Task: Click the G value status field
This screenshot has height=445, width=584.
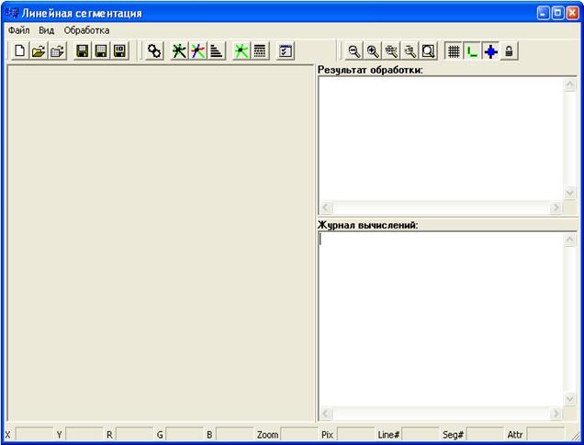Action: (185, 434)
